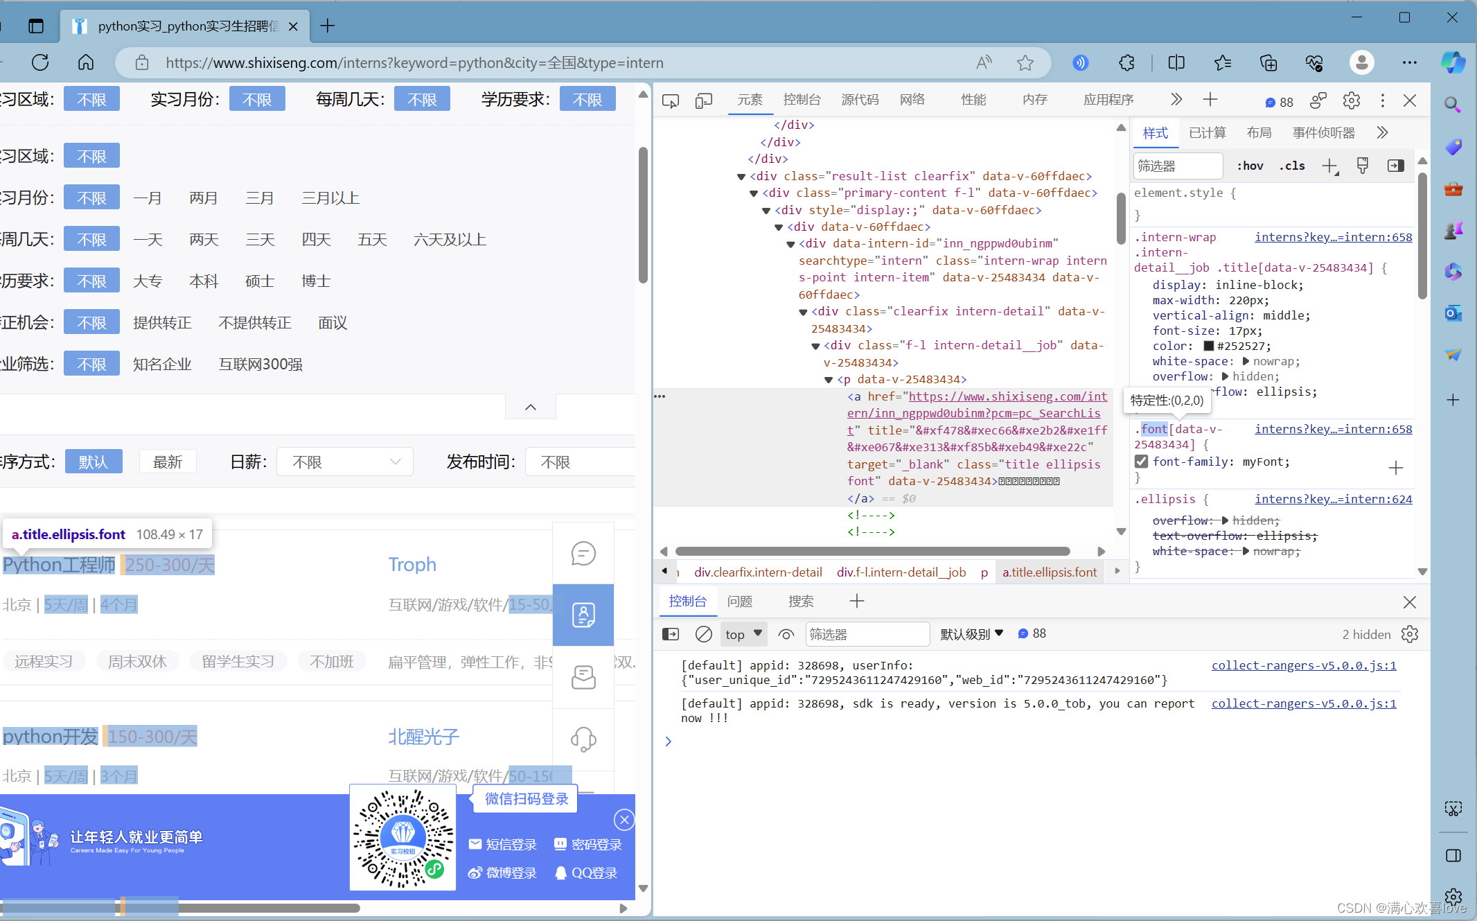
Task: Uncheck font-family myFont property checkbox
Action: click(1142, 462)
